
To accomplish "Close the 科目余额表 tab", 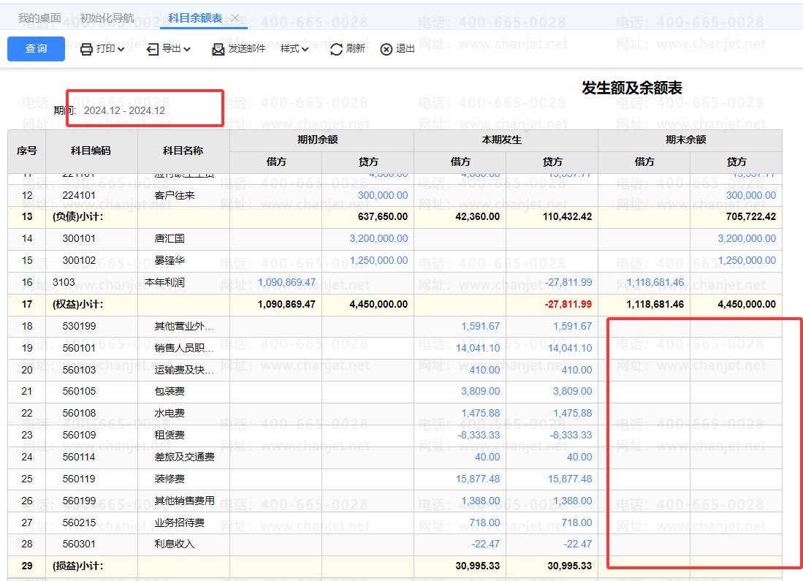I will point(235,18).
